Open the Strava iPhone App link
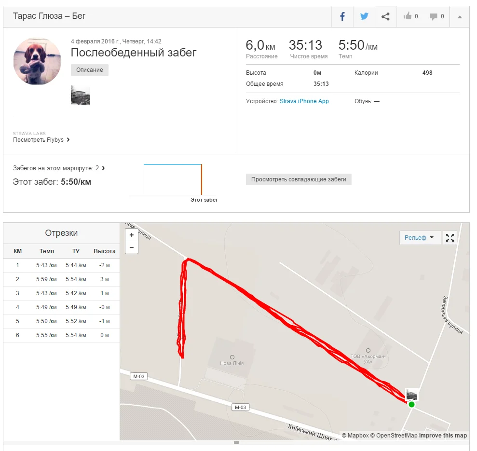This screenshot has height=451, width=477. (304, 101)
